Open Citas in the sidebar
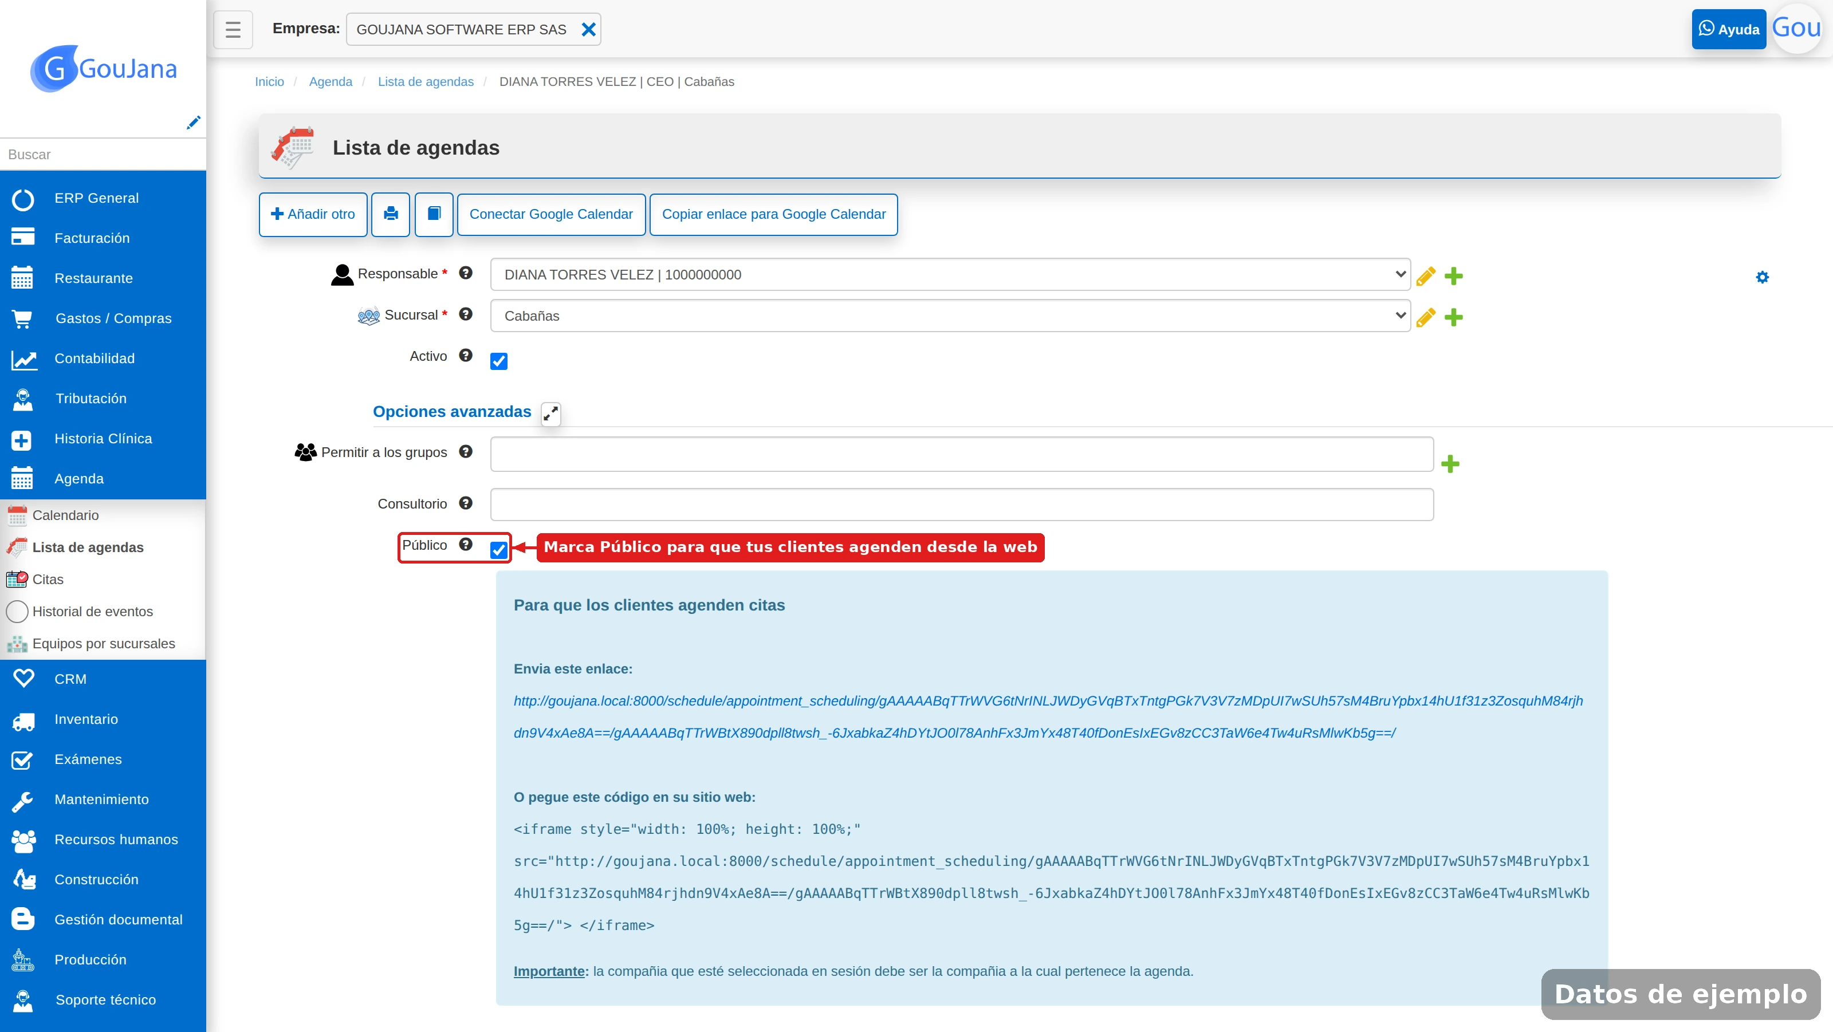 pos(103,579)
